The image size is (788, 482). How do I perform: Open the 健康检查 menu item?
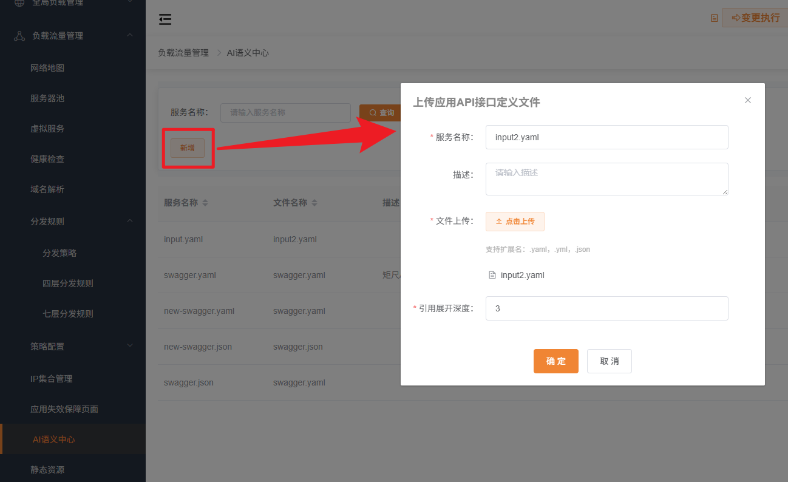[47, 159]
